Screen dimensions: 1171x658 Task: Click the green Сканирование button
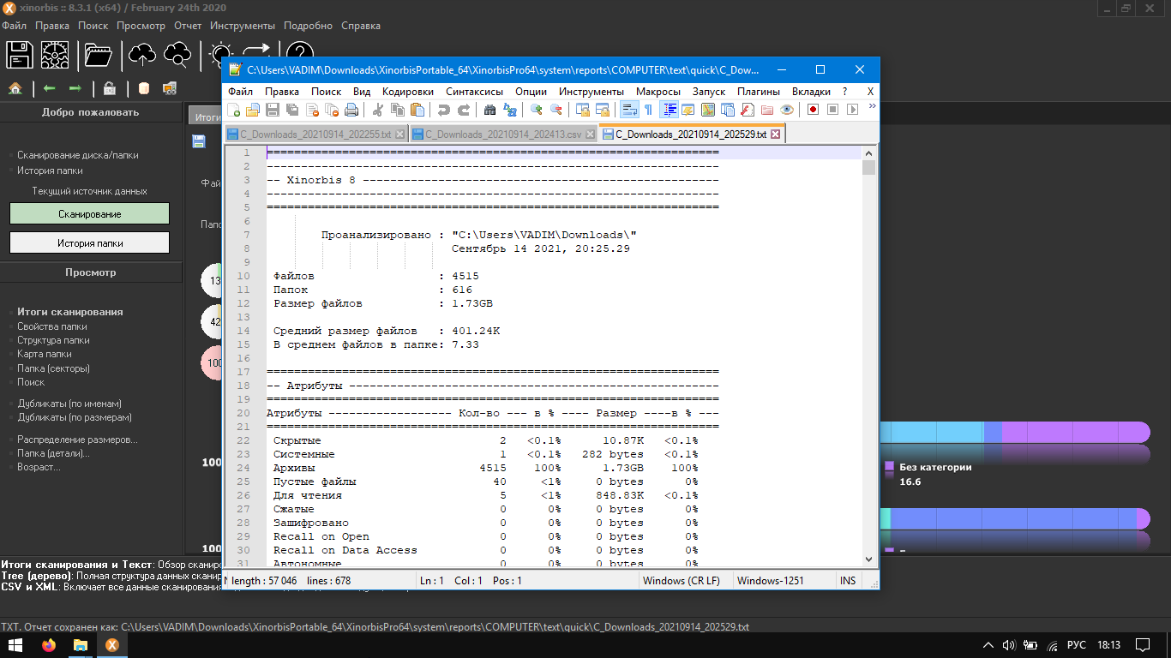click(90, 214)
